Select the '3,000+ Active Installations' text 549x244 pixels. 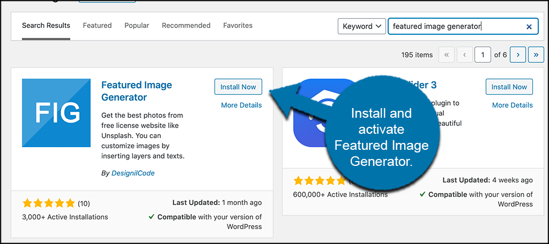point(65,217)
